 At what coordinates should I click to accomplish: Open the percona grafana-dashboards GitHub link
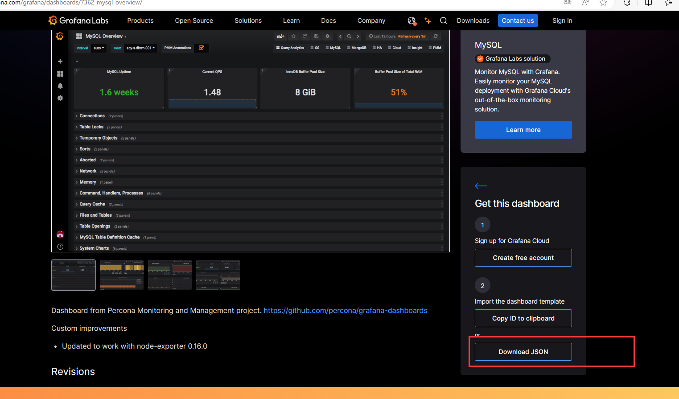click(x=346, y=310)
